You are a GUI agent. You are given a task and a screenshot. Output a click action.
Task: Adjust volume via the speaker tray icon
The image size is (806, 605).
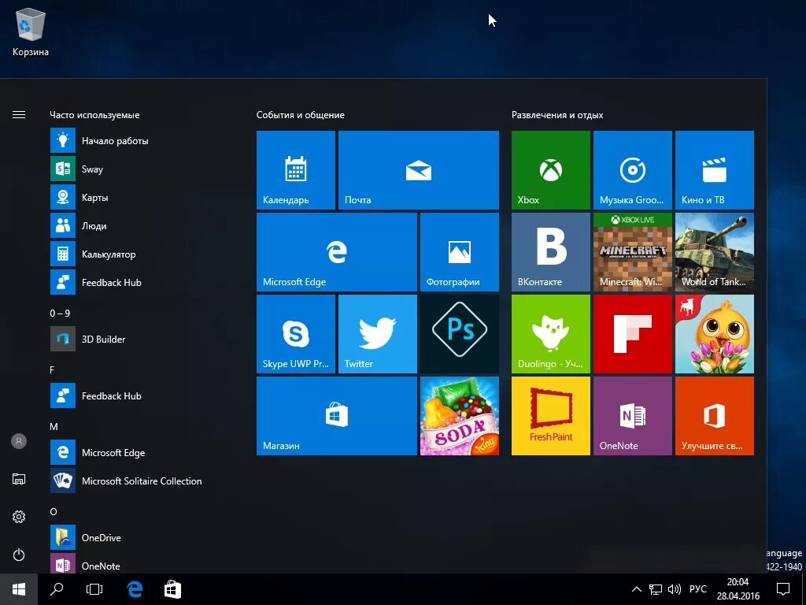pos(674,589)
